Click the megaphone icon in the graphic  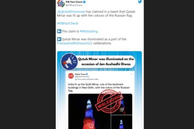[69, 62]
